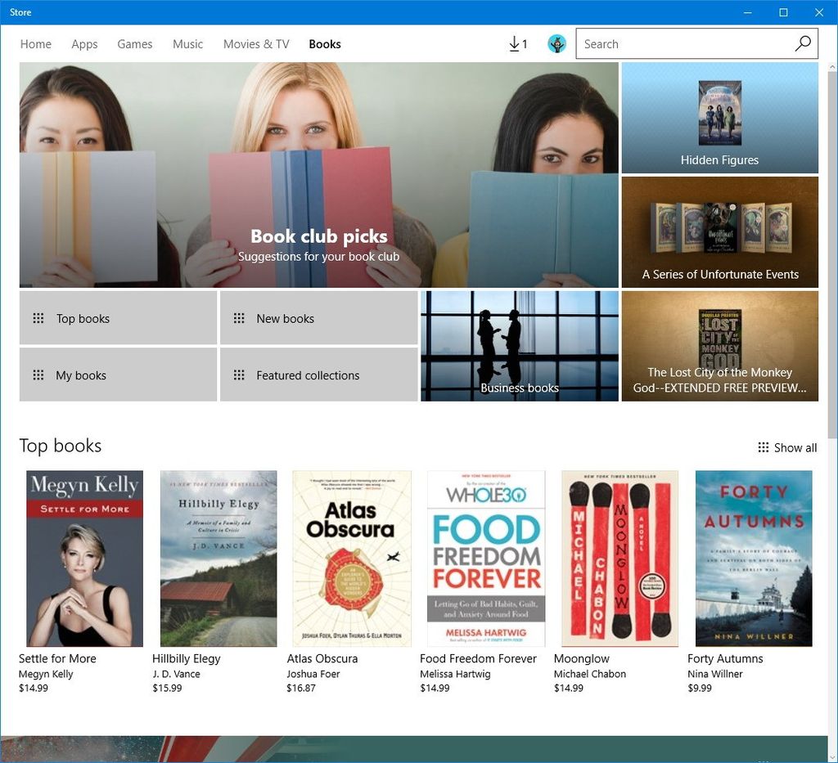Click the Show all grid icon
The height and width of the screenshot is (763, 838).
(x=762, y=447)
